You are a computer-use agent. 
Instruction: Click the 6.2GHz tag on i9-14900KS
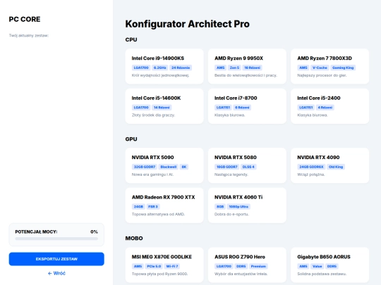[159, 68]
